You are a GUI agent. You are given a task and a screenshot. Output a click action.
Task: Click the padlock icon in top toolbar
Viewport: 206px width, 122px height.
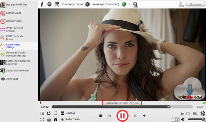click(x=135, y=4)
